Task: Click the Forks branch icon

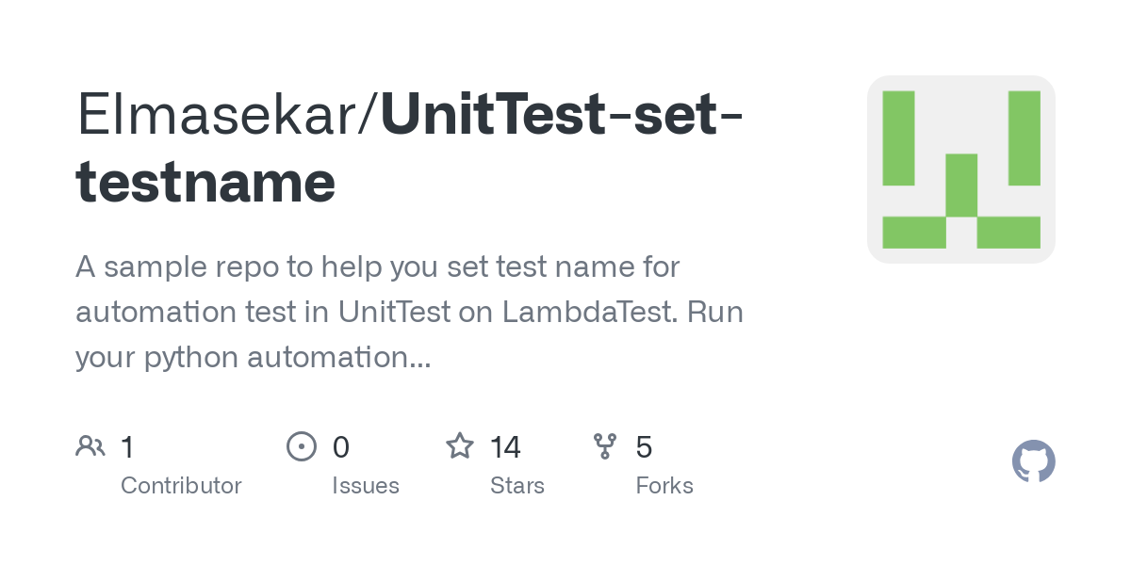Action: click(605, 445)
